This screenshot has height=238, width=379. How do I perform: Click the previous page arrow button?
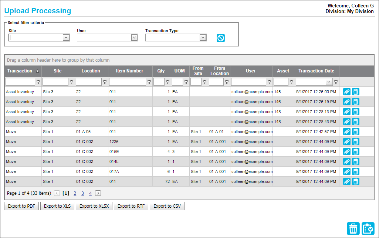(x=57, y=193)
